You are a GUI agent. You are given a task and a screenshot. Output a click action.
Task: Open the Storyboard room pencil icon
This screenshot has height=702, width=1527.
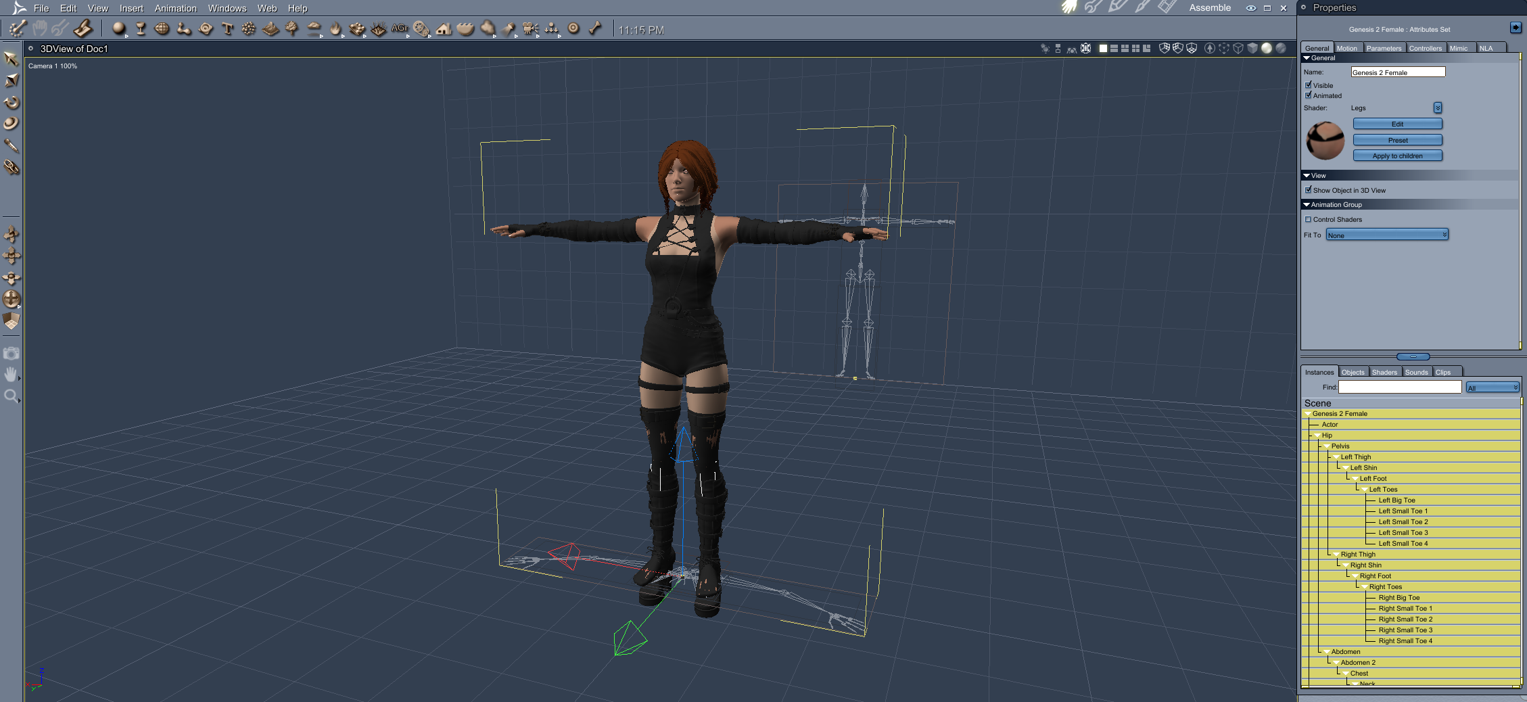[x=1117, y=7]
